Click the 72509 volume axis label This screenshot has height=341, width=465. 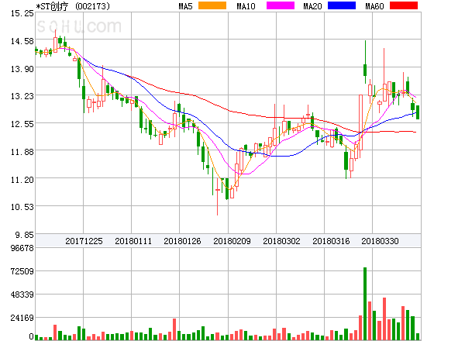tap(22, 271)
